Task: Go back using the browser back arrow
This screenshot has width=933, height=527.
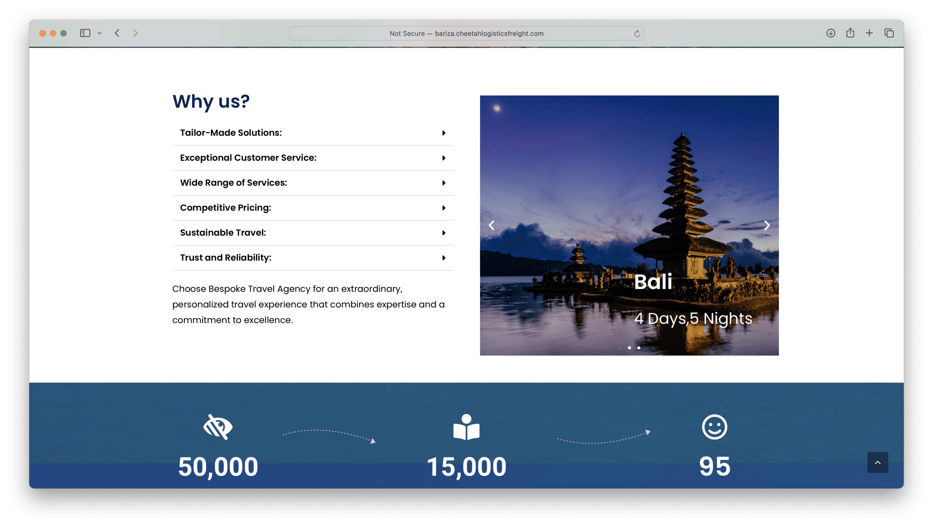Action: click(x=117, y=33)
